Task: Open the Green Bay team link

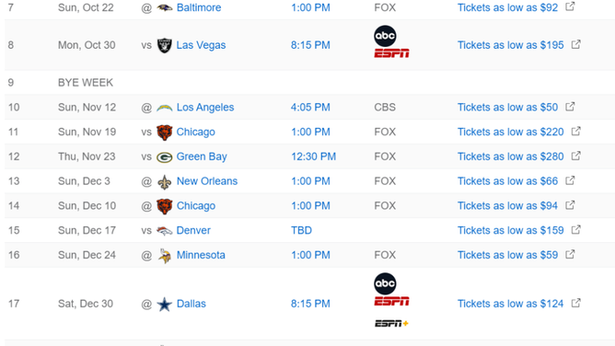Action: click(202, 156)
